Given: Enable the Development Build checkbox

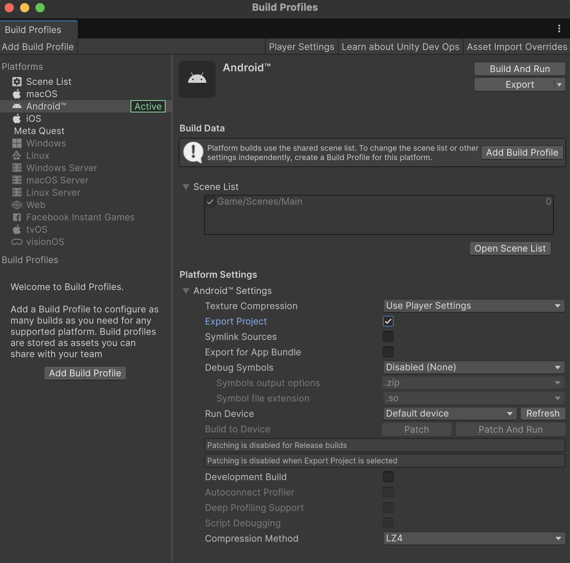Looking at the screenshot, I should (x=388, y=477).
